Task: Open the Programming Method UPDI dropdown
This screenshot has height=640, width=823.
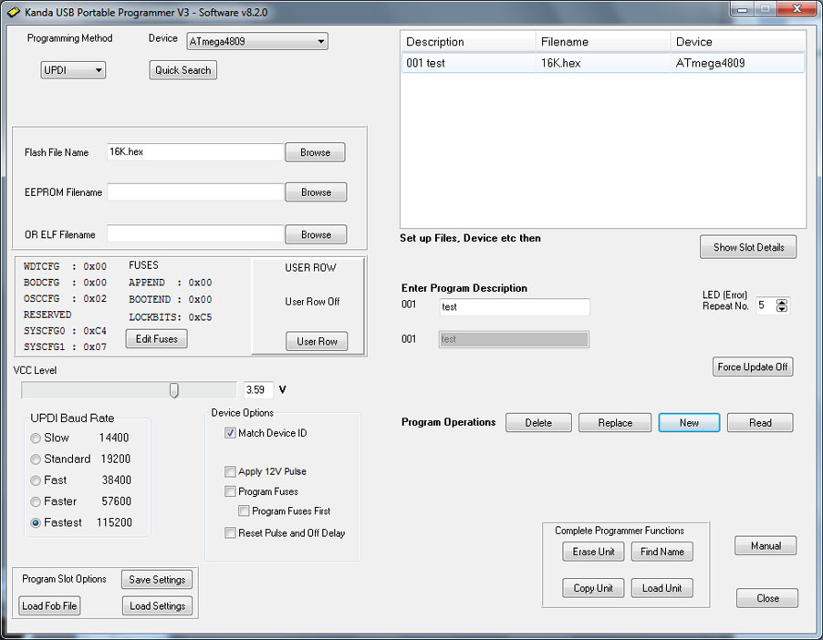Action: (73, 70)
